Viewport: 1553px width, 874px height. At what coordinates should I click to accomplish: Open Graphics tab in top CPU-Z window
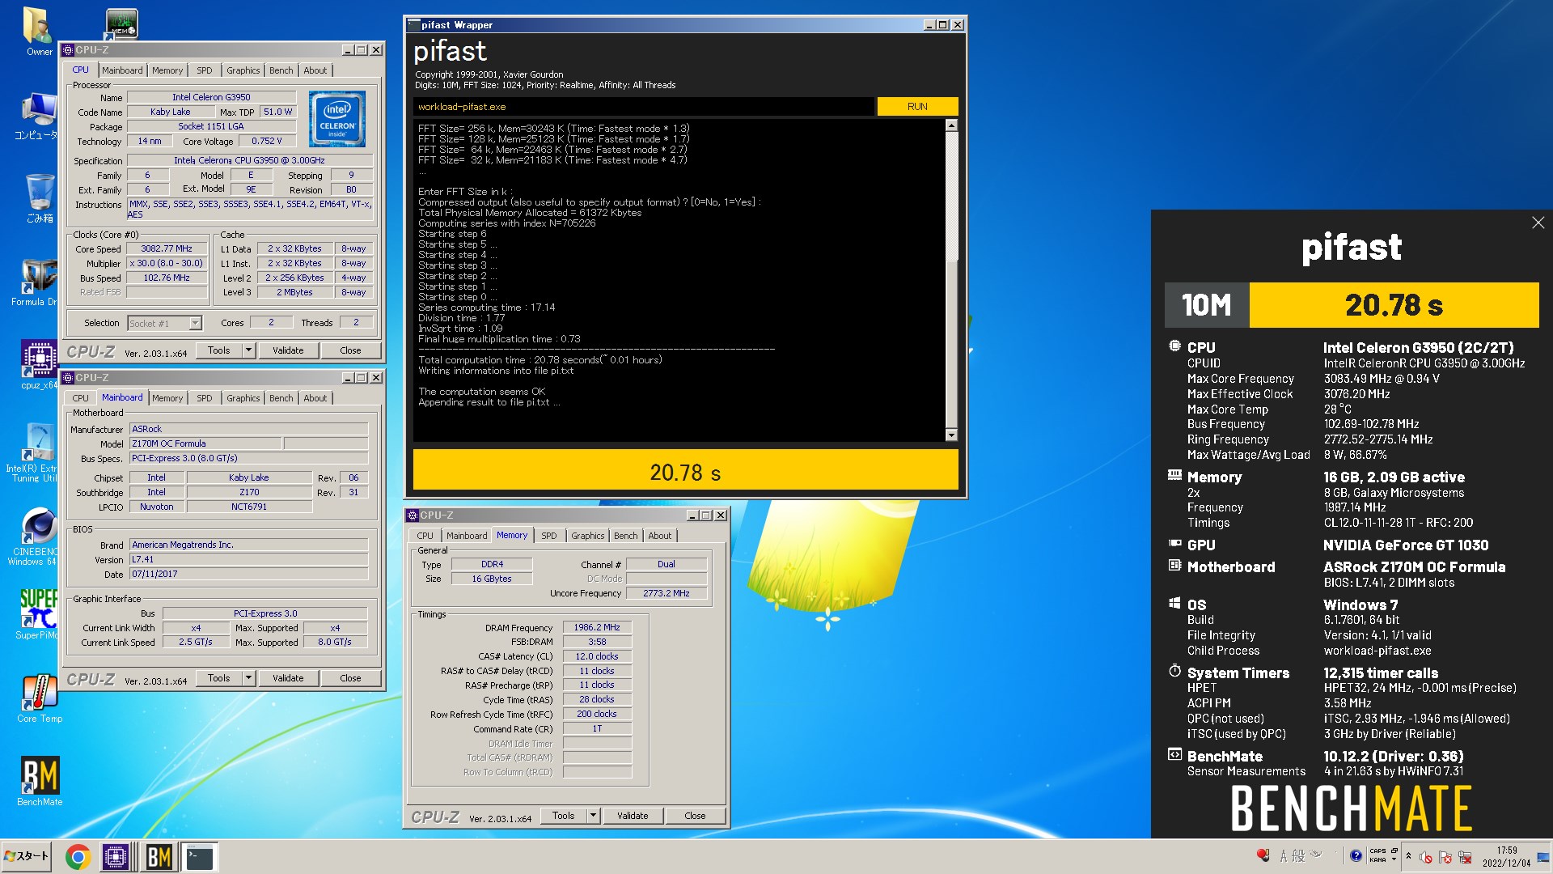pos(243,70)
